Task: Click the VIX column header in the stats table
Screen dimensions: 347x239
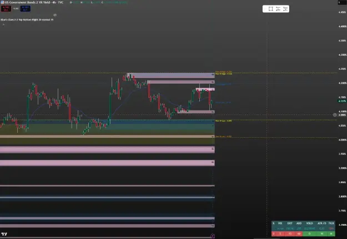Action: 280,224
